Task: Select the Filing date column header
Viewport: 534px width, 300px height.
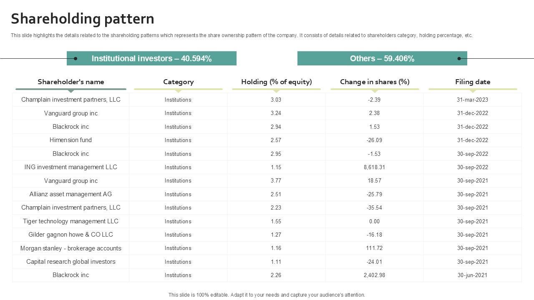Action: (473, 82)
